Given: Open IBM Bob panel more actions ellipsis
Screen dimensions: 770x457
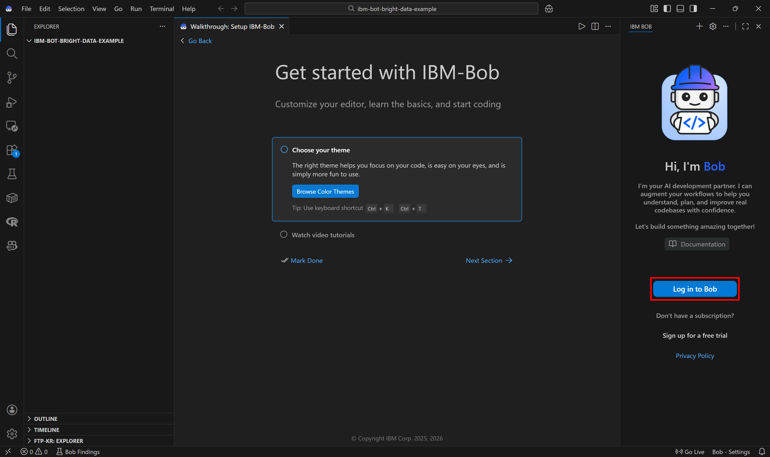Looking at the screenshot, I should [x=726, y=27].
